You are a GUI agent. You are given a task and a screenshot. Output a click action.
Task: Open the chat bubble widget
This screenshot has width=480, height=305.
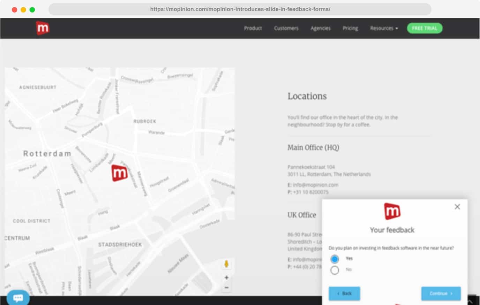(18, 298)
